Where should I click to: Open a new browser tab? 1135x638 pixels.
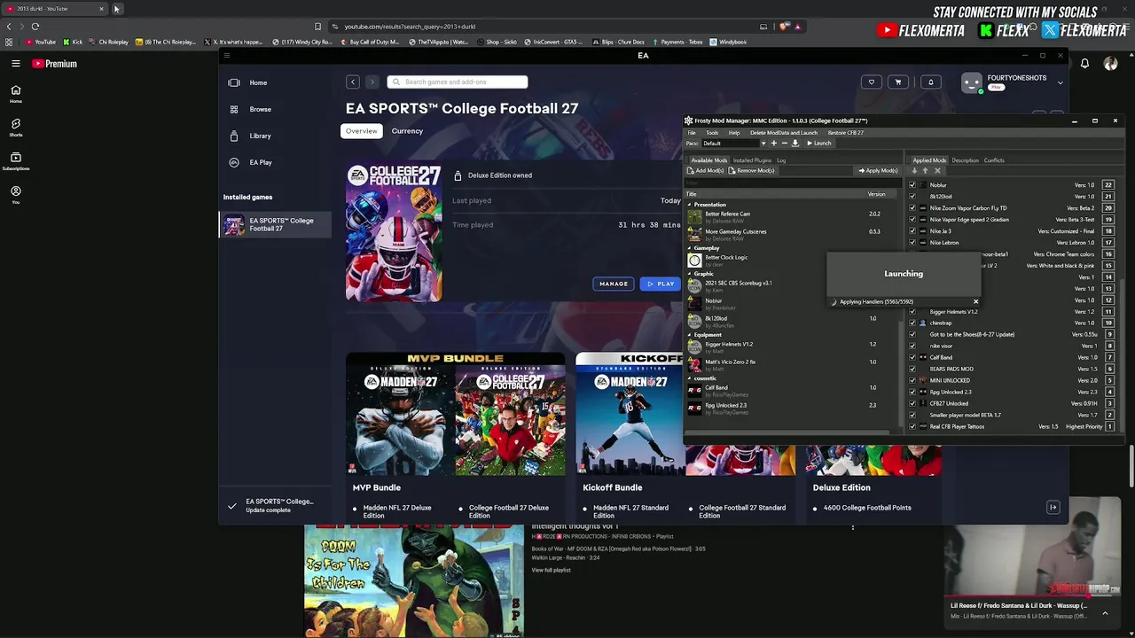pos(116,9)
